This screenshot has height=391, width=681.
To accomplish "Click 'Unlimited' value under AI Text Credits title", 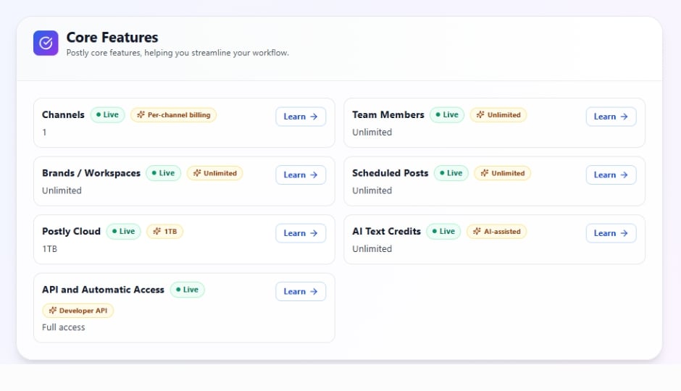I will coord(372,248).
